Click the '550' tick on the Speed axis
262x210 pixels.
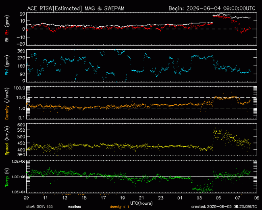coord(21,130)
